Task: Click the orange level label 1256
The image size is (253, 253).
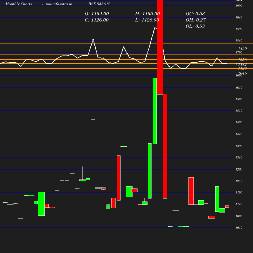Action: pos(242,60)
